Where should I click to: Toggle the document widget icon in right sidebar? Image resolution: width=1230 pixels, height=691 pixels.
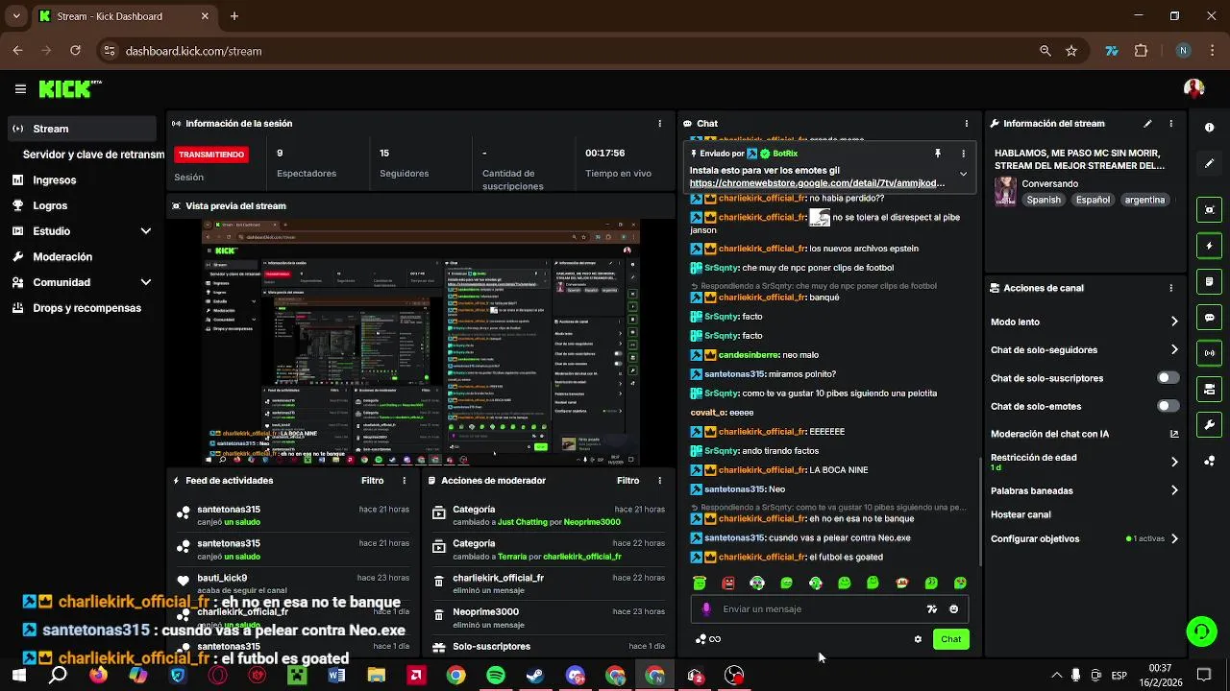pos(1209,281)
